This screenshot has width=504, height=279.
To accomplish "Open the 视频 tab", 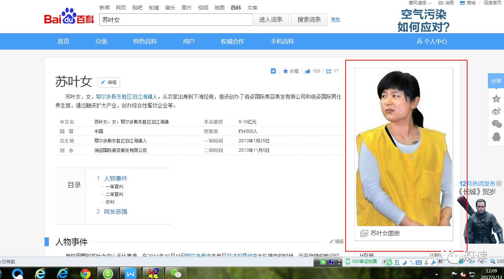I will tap(203, 8).
